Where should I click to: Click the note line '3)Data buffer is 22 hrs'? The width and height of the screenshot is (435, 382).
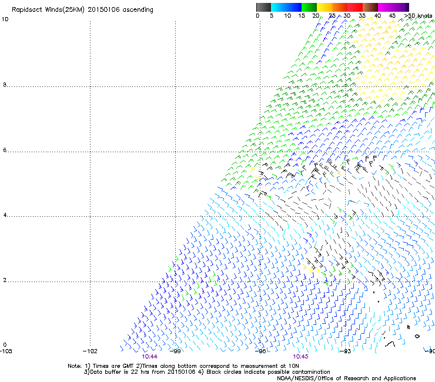pos(207,372)
